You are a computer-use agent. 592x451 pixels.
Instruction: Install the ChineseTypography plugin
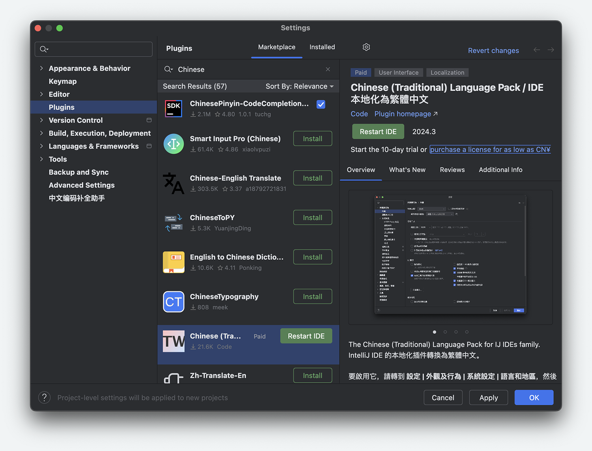[x=313, y=296]
